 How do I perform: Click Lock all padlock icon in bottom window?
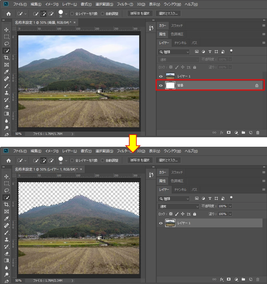point(194,214)
